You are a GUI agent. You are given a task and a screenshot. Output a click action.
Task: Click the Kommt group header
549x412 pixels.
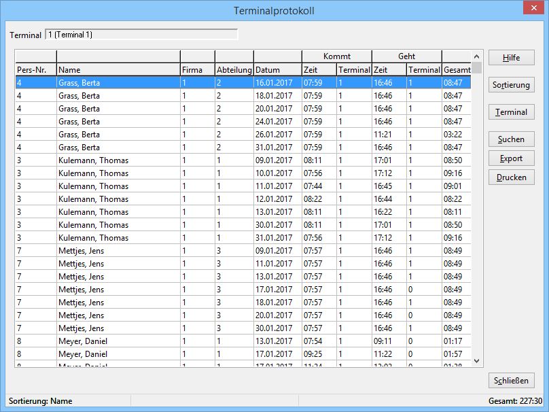(337, 56)
